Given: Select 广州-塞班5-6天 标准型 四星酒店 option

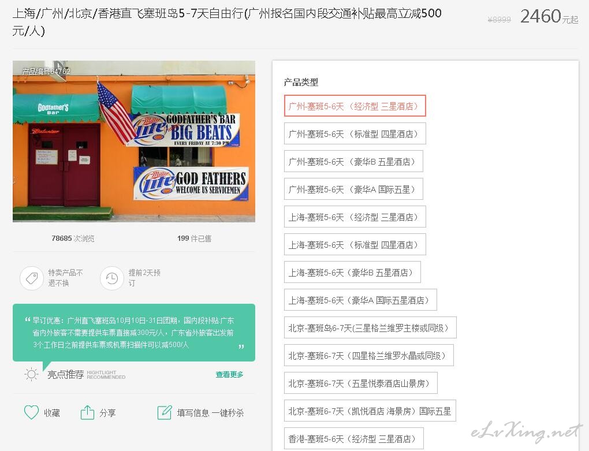Looking at the screenshot, I should [x=355, y=134].
